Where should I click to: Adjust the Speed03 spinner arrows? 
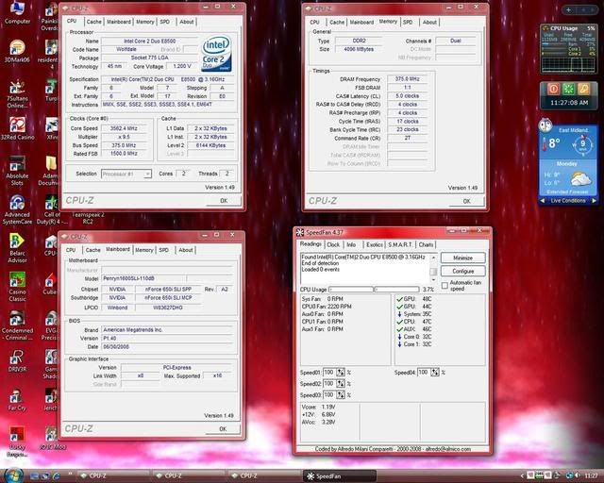tap(341, 395)
